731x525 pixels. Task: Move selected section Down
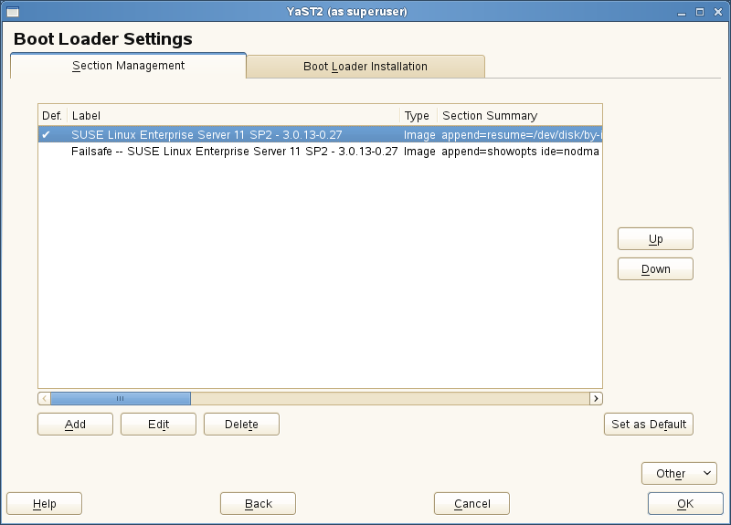[655, 268]
